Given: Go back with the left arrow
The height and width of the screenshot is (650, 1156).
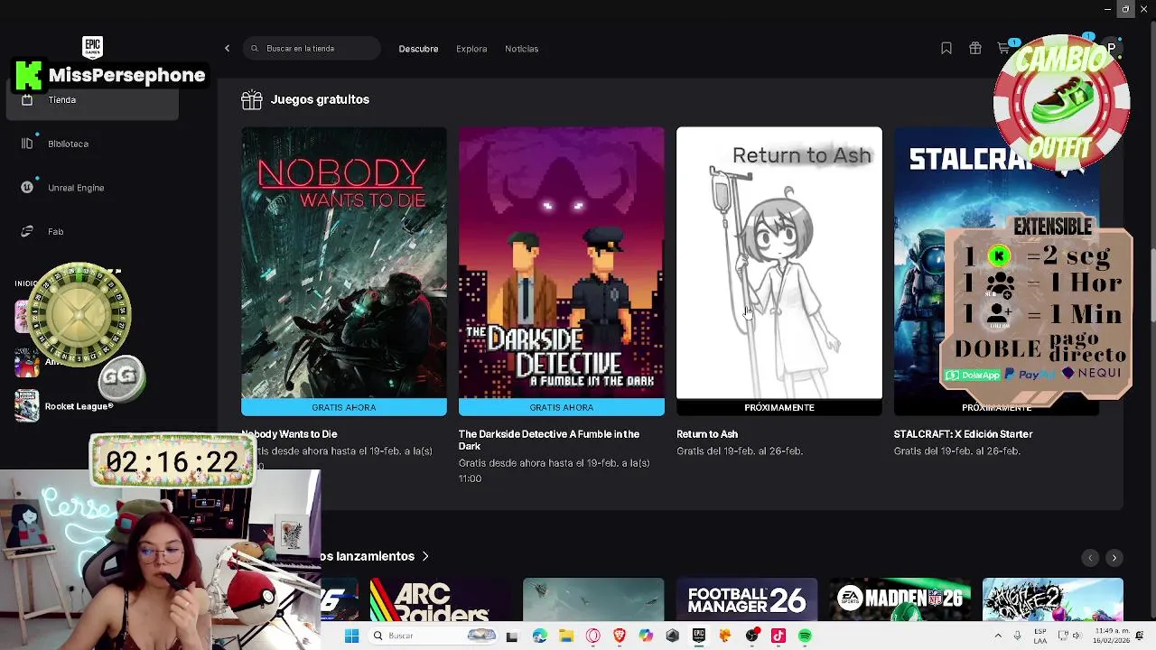Looking at the screenshot, I should click(228, 49).
